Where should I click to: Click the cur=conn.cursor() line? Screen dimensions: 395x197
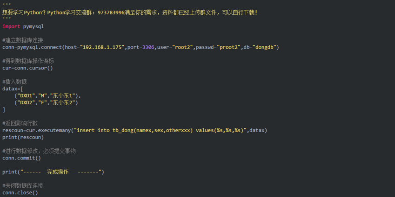click(x=27, y=68)
